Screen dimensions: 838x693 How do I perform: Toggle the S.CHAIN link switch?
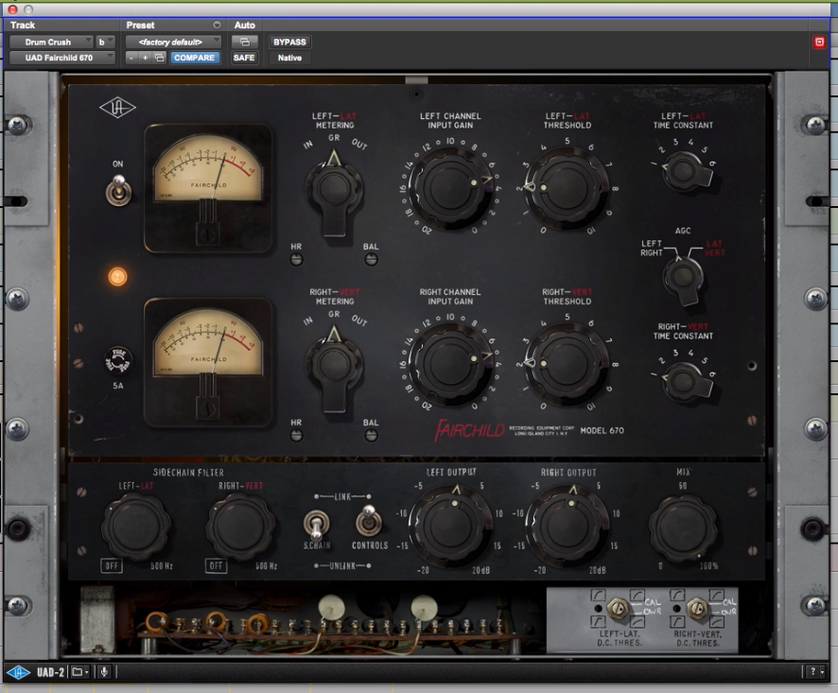pyautogui.click(x=317, y=524)
